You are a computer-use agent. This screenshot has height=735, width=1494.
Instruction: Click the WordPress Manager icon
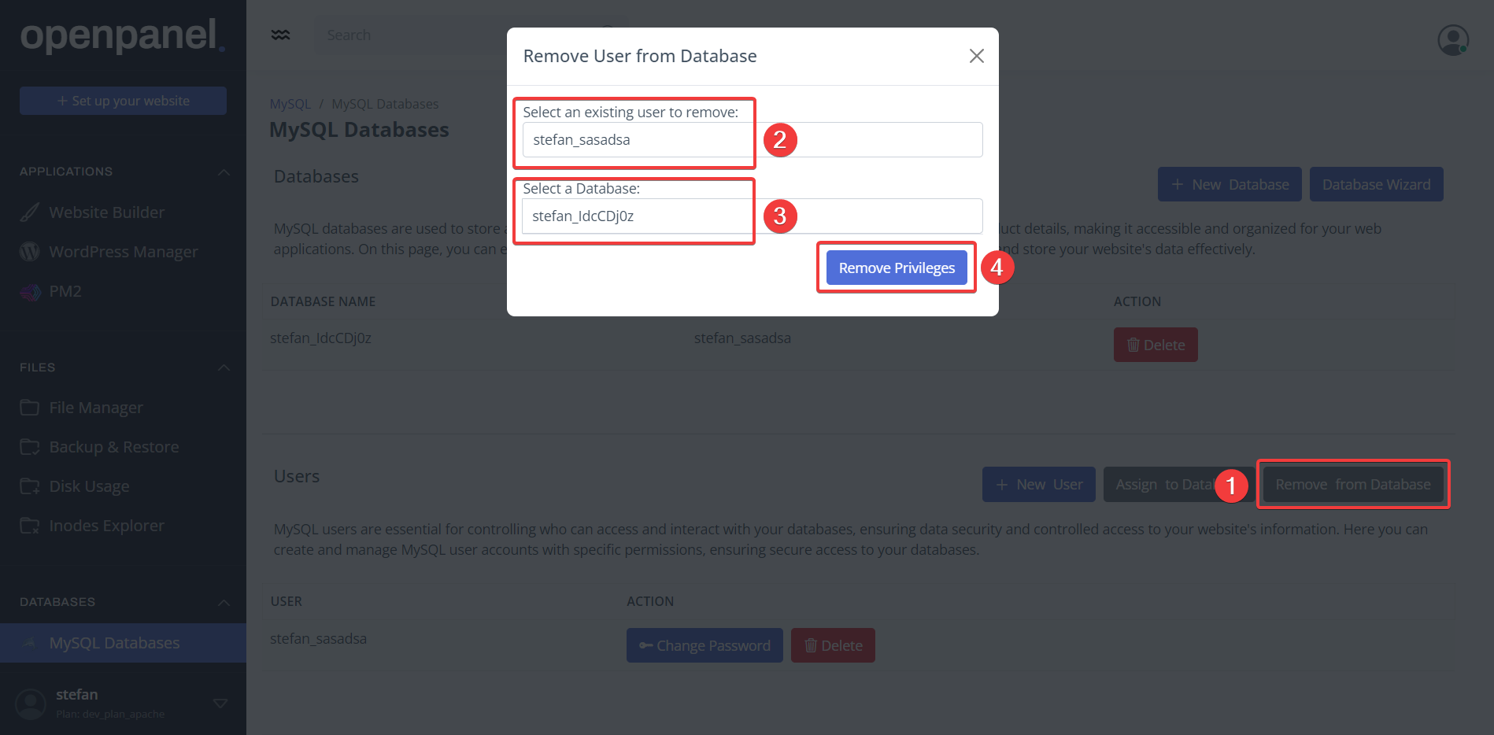click(30, 252)
